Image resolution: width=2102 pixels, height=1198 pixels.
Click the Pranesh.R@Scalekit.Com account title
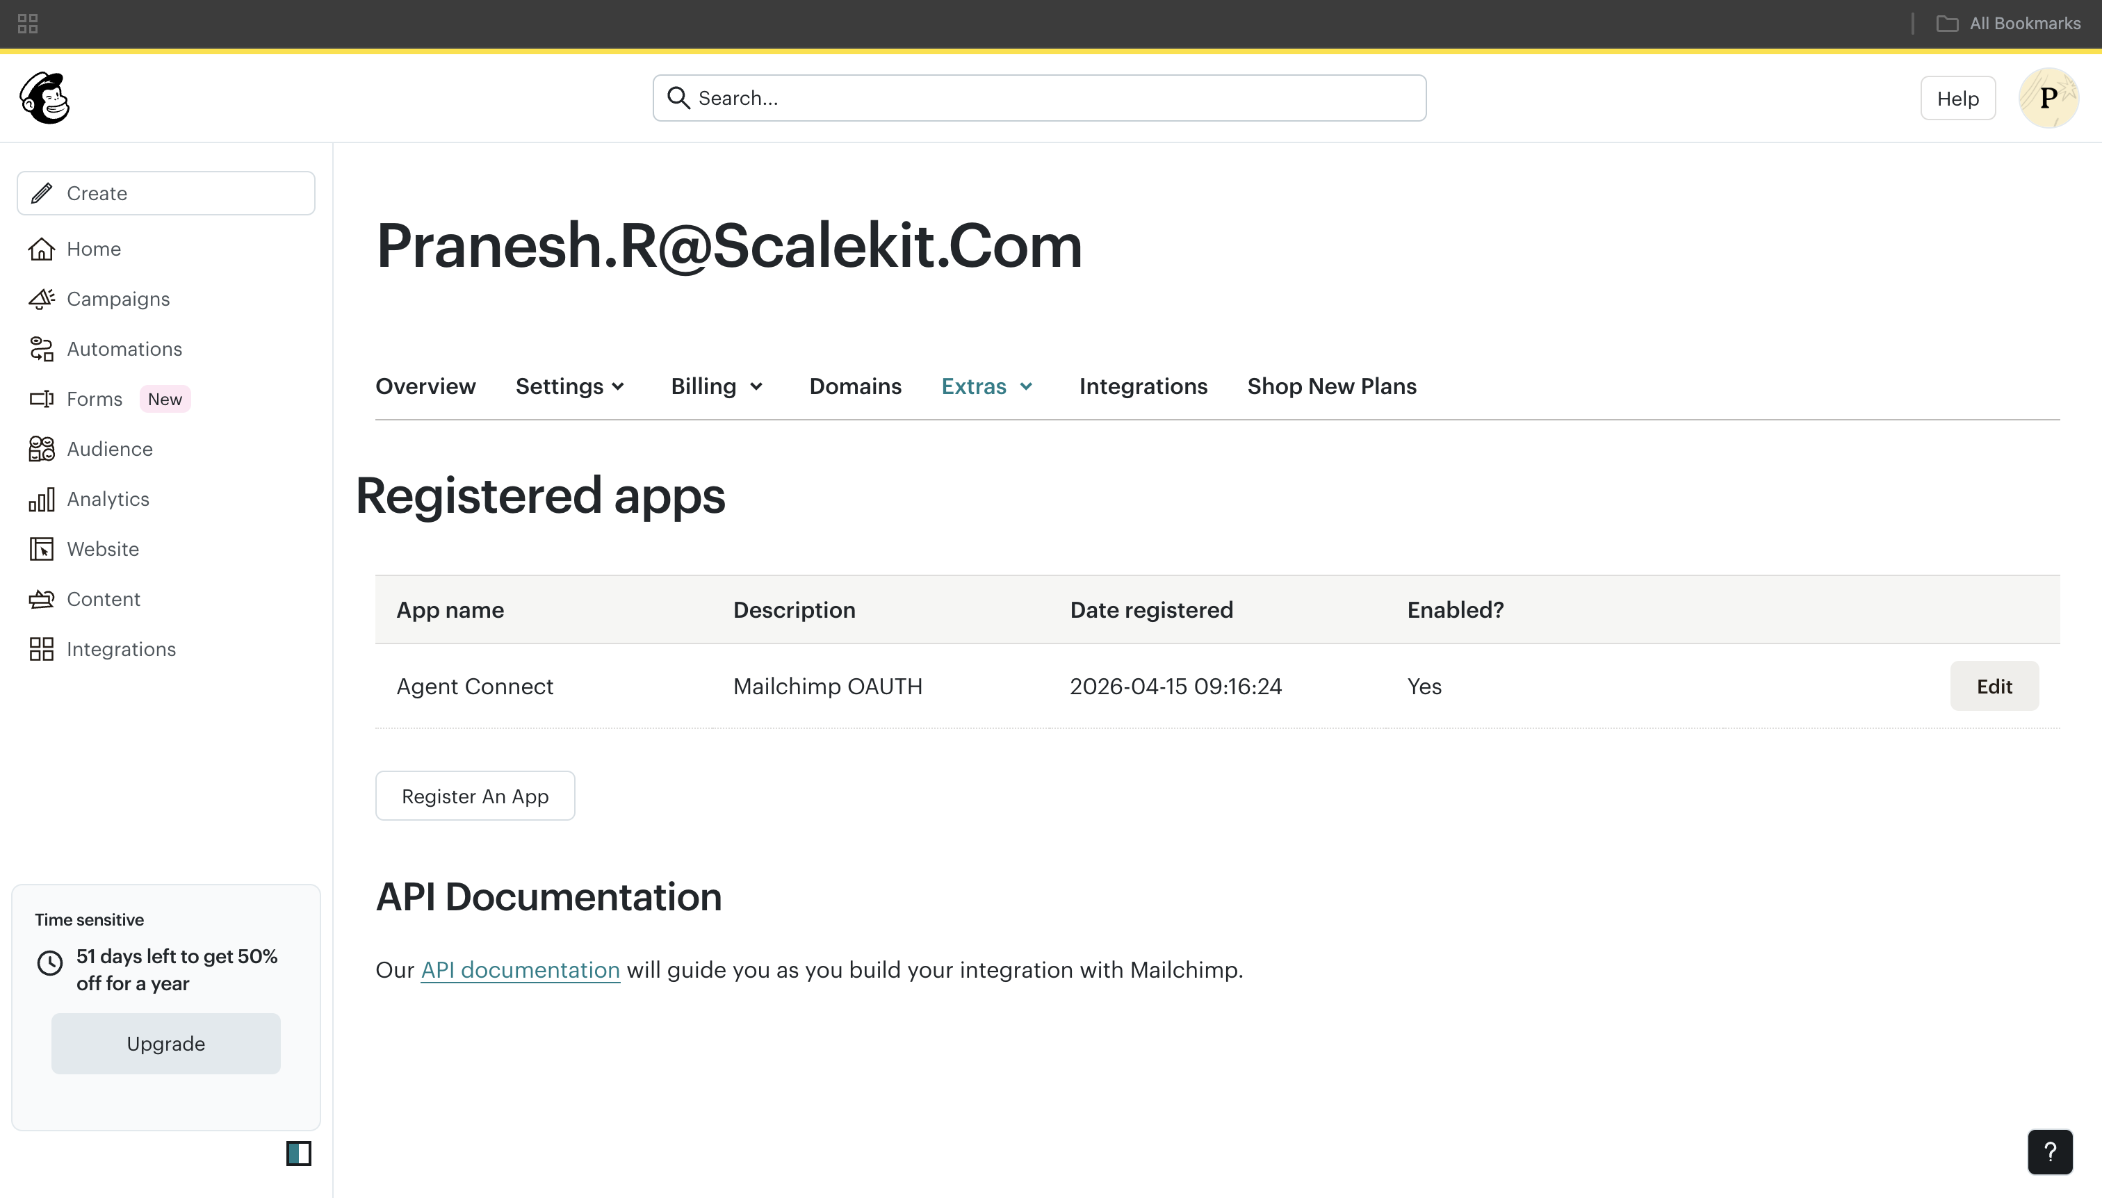tap(729, 245)
